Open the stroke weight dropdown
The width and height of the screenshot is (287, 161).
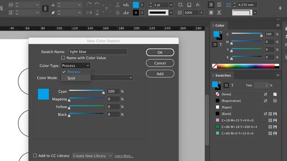coord(171,5)
